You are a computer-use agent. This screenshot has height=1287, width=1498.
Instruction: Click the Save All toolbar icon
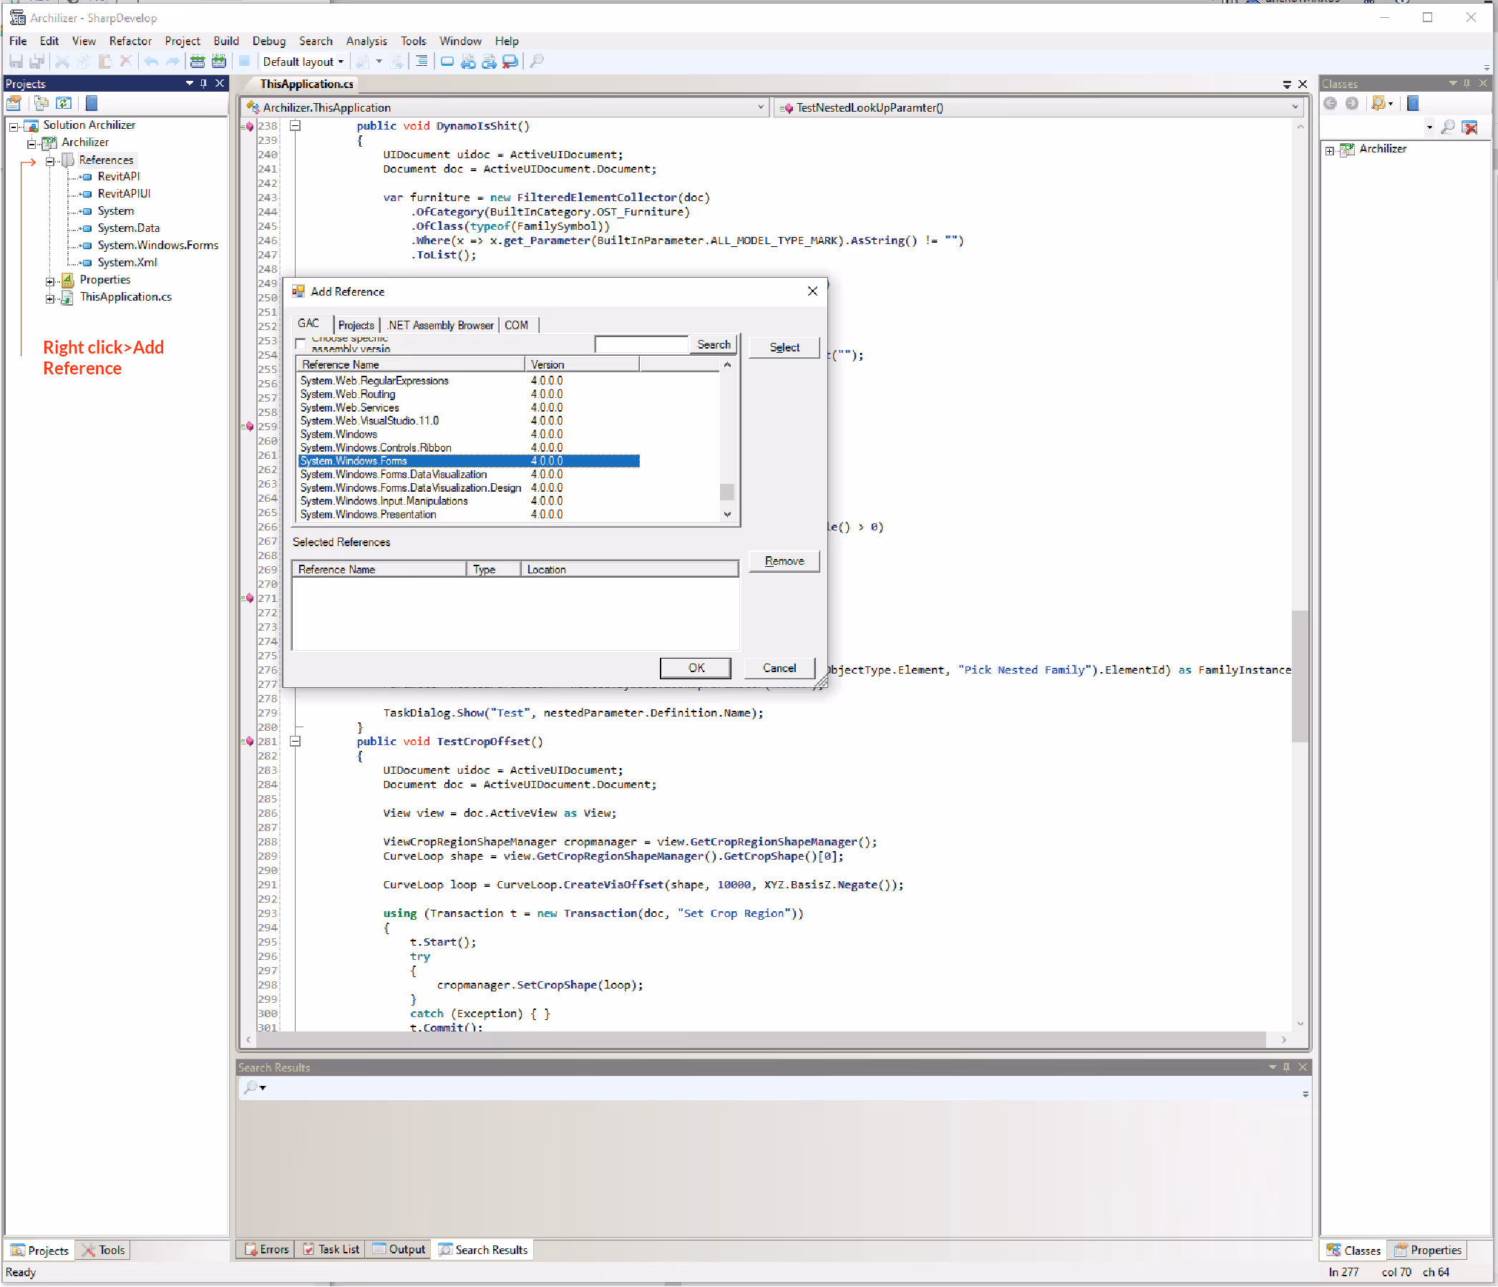point(37,62)
